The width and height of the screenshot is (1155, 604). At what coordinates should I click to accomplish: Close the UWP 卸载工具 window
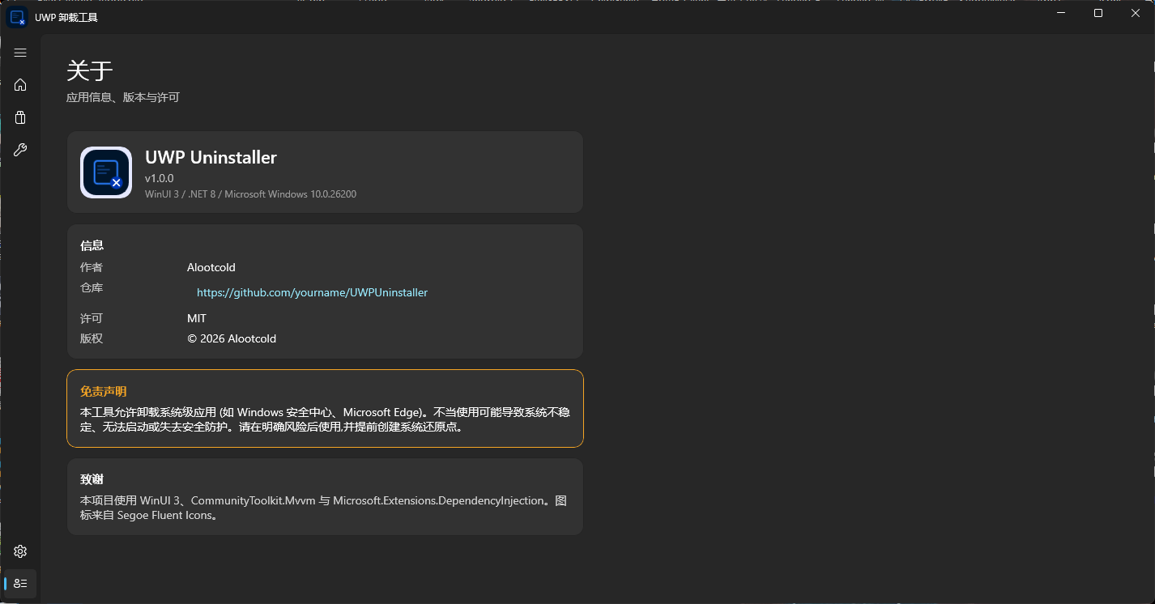pos(1136,13)
